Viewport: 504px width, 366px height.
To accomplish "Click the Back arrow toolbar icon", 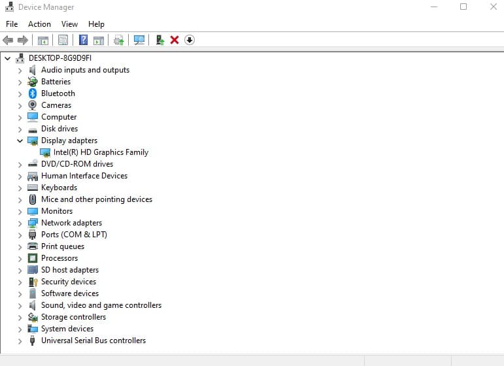I will click(x=8, y=40).
